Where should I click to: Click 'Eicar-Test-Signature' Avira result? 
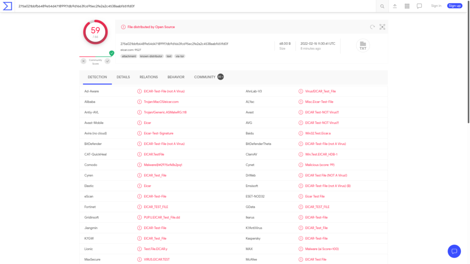[x=158, y=133]
